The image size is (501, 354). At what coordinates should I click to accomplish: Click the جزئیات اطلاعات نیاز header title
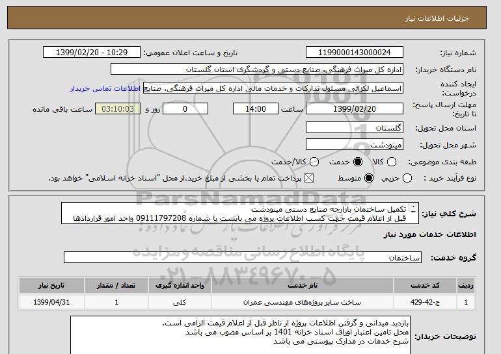(x=437, y=18)
